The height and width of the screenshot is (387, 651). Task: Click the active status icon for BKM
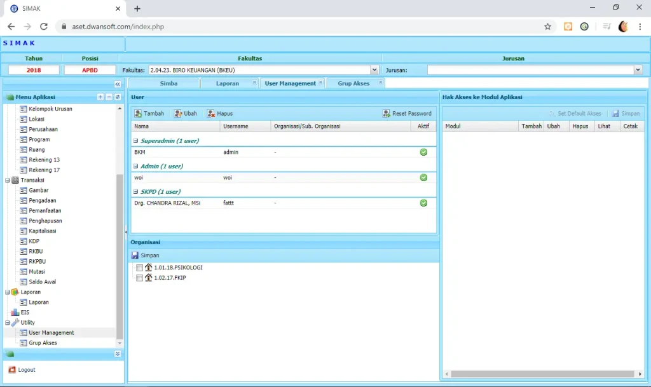point(423,153)
